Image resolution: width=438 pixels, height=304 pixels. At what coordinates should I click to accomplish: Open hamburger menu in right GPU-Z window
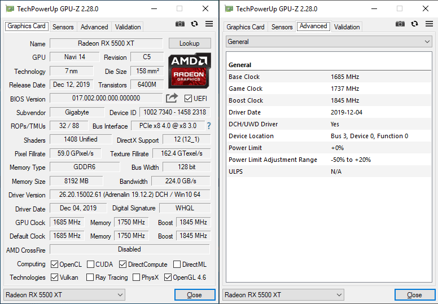point(429,24)
